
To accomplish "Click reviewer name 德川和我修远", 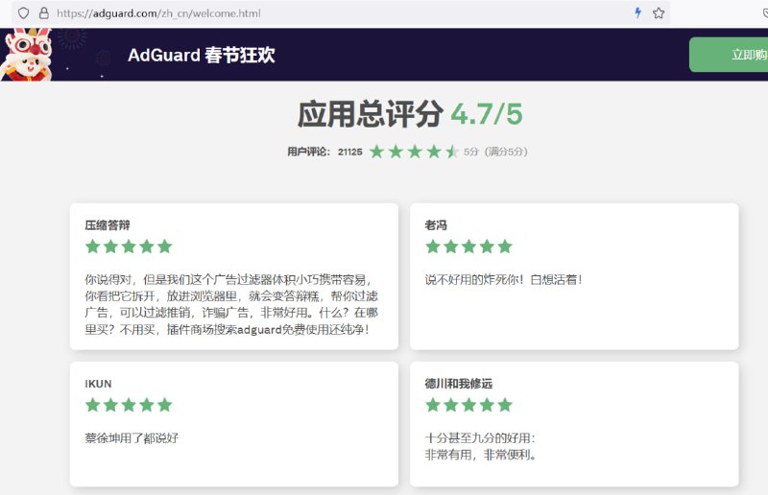I will (x=459, y=384).
